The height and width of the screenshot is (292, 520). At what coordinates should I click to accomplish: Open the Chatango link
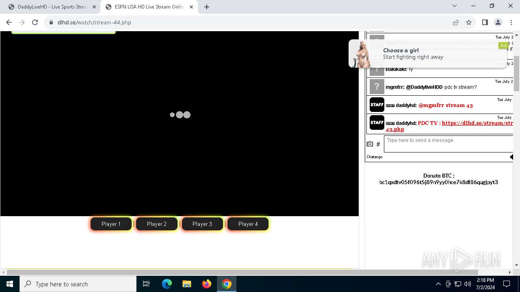click(x=374, y=157)
